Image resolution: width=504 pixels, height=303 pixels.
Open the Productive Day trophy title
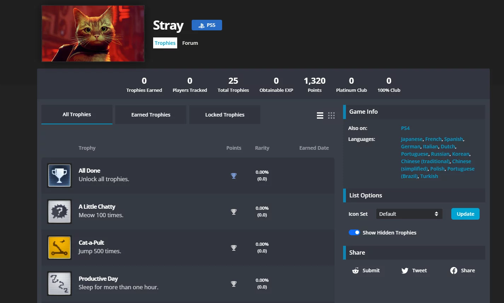click(x=98, y=279)
